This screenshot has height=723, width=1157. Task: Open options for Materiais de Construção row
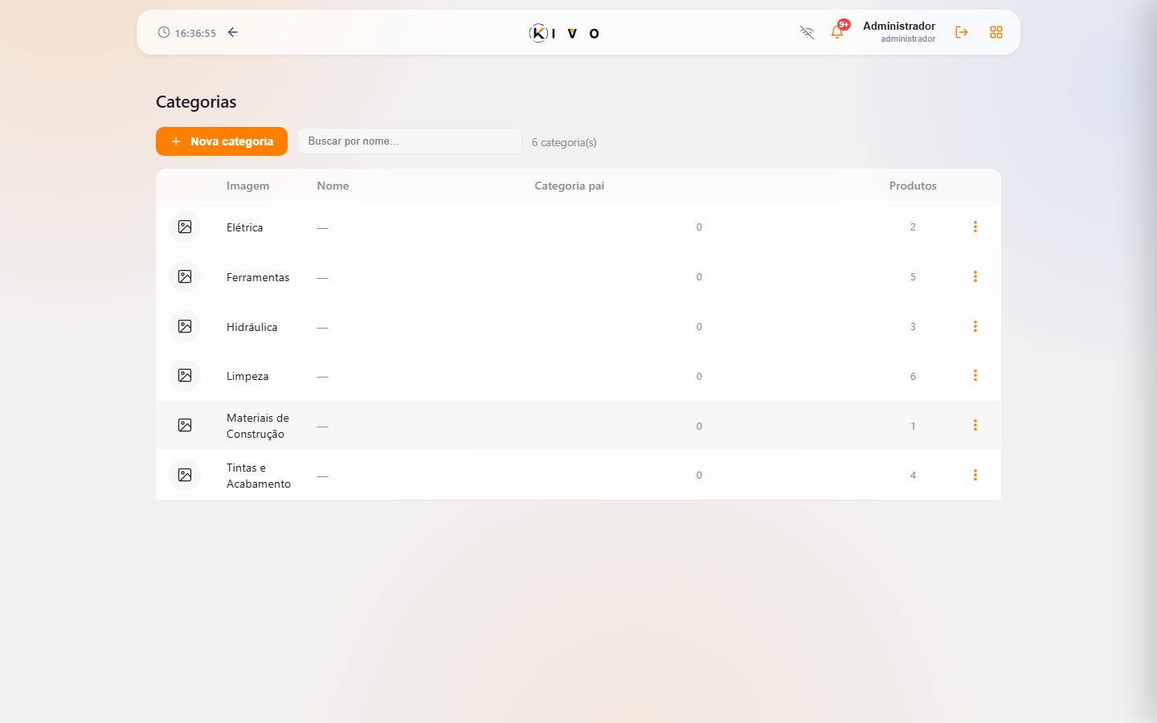click(x=975, y=426)
